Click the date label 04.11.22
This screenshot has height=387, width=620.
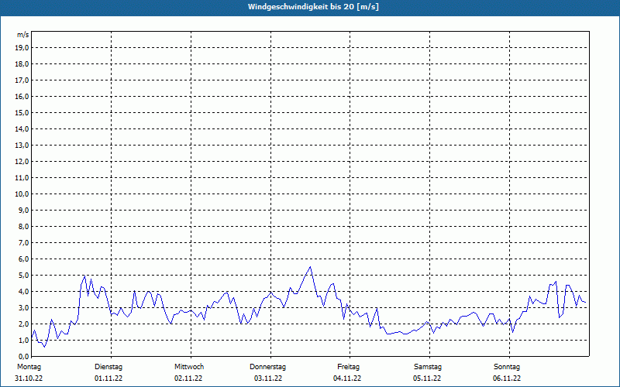[x=347, y=378]
